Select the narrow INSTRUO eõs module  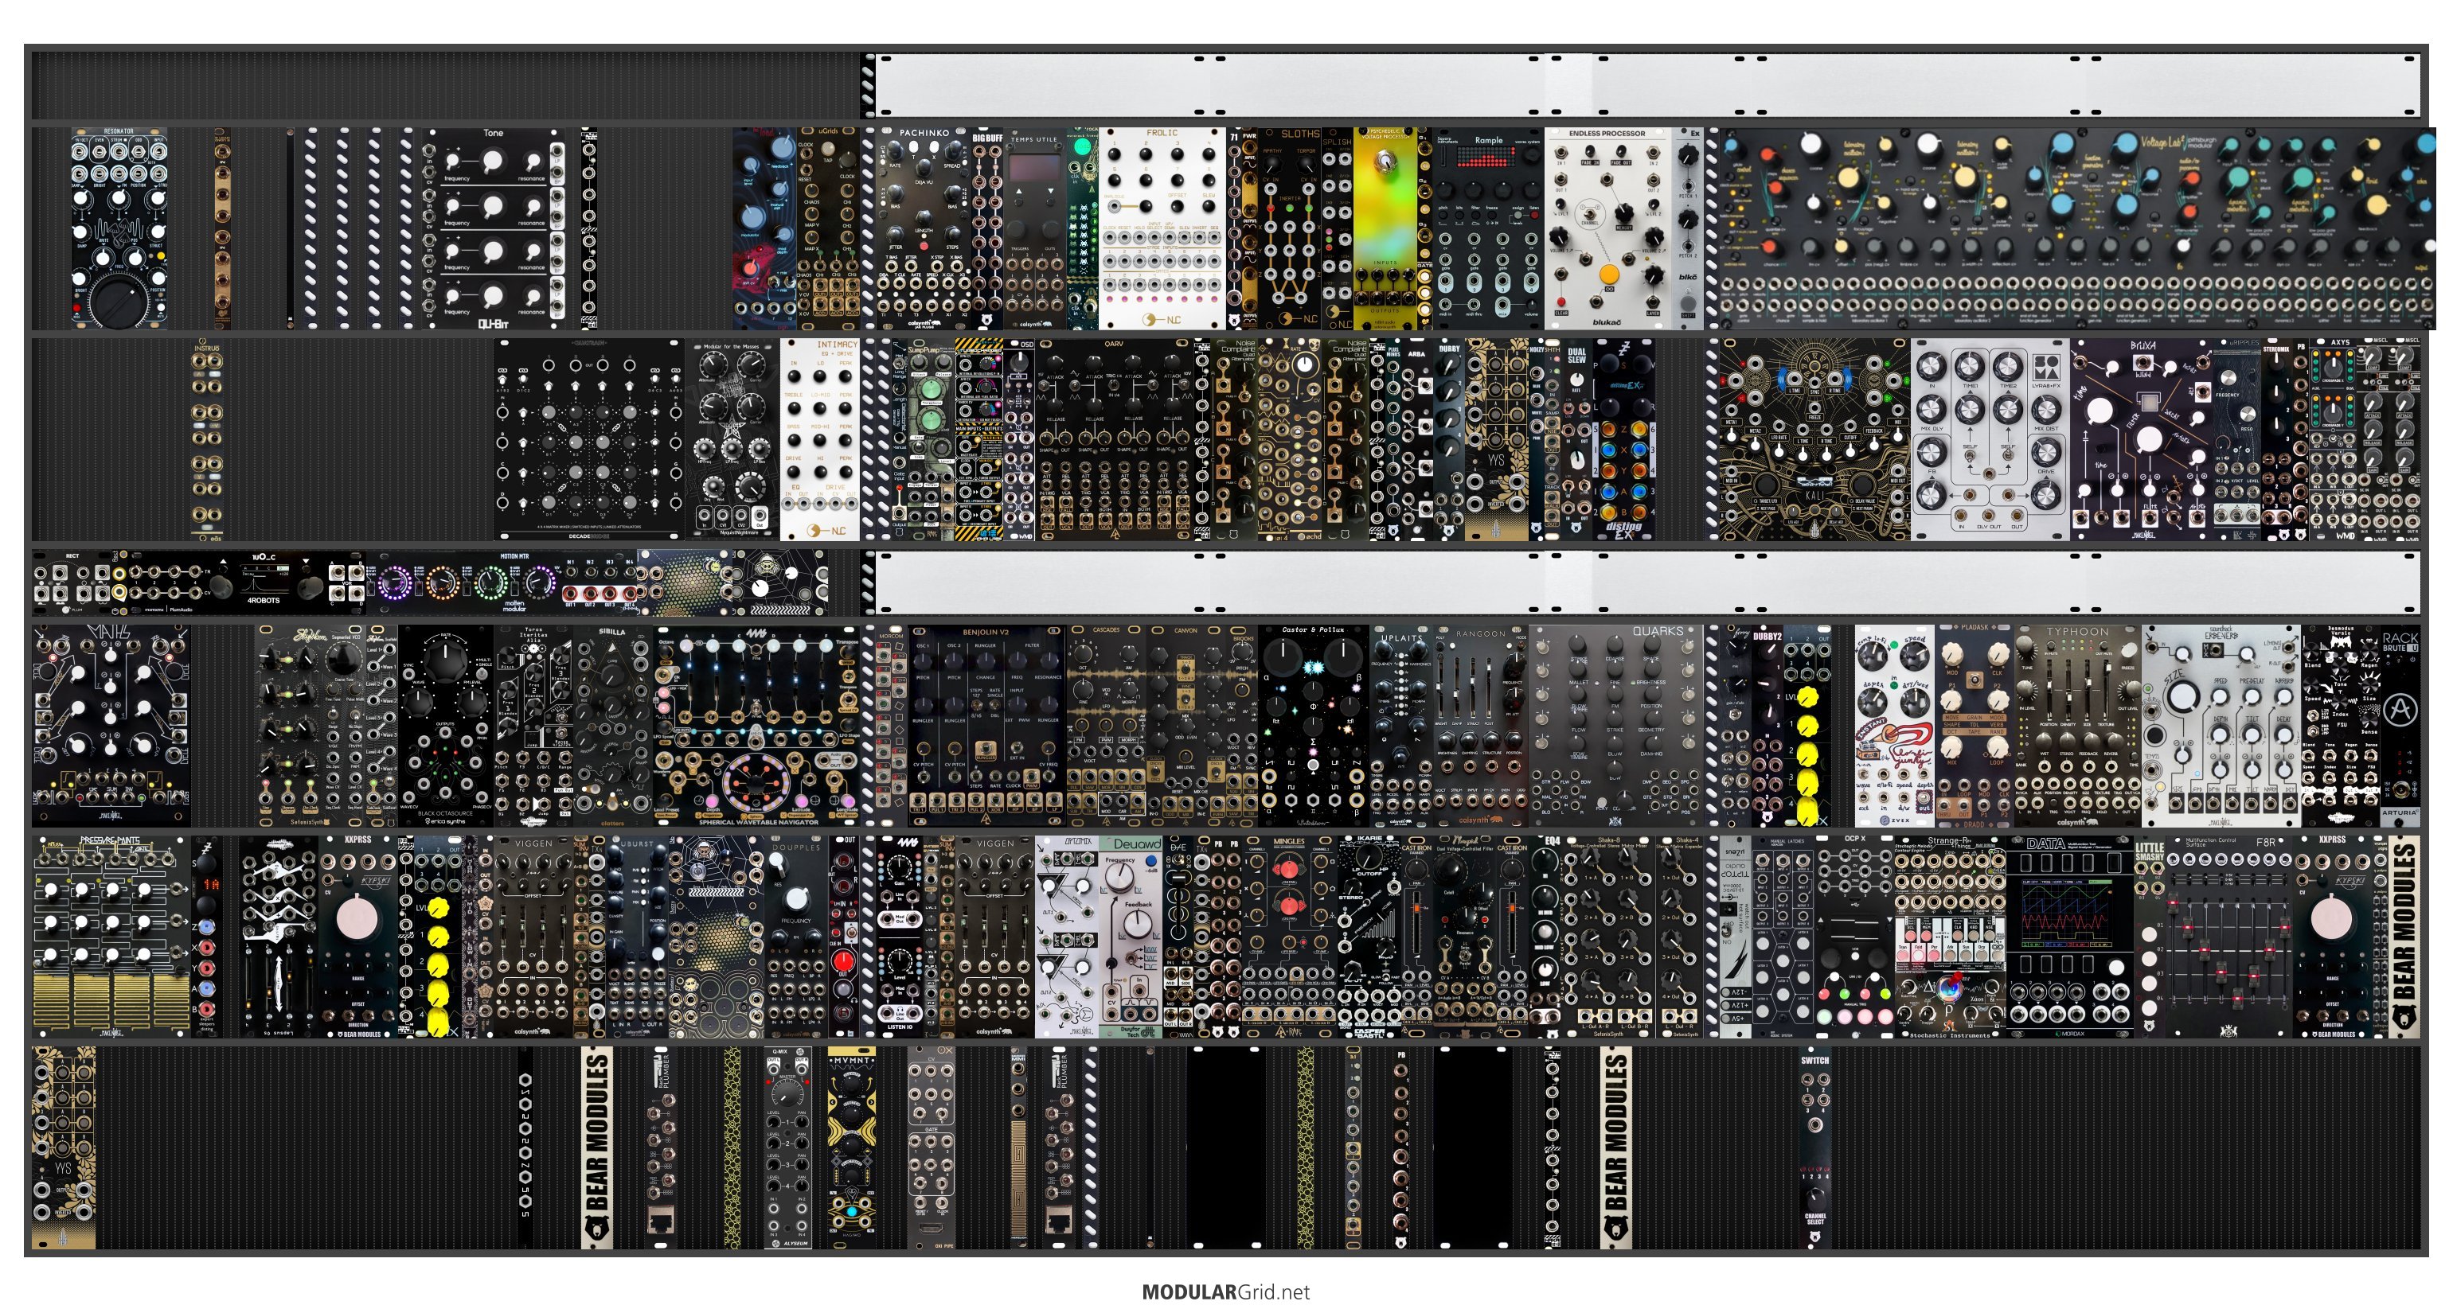tap(207, 440)
